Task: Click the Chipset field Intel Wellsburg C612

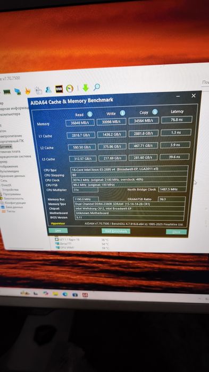Action: [x=129, y=209]
